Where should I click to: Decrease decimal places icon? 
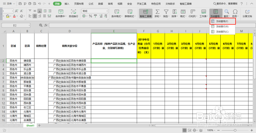106,16
